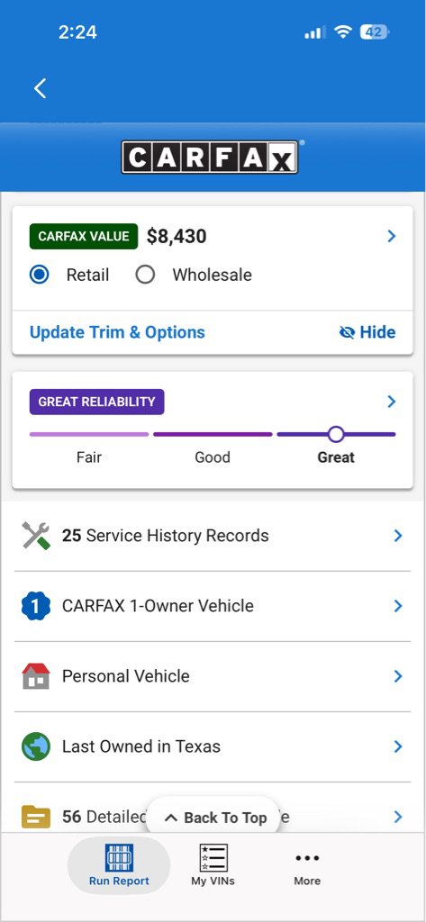This screenshot has height=922, width=426.
Task: Switch to the My VINs tab
Action: click(x=213, y=865)
